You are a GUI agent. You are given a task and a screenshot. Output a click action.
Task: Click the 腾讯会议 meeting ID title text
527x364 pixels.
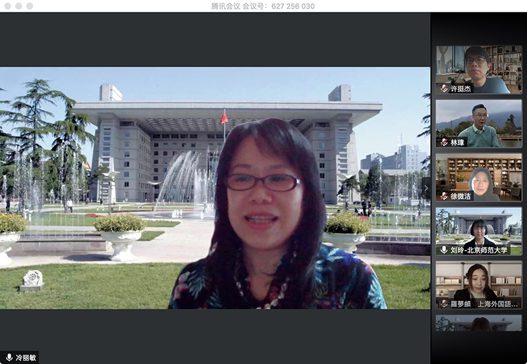[x=263, y=6]
